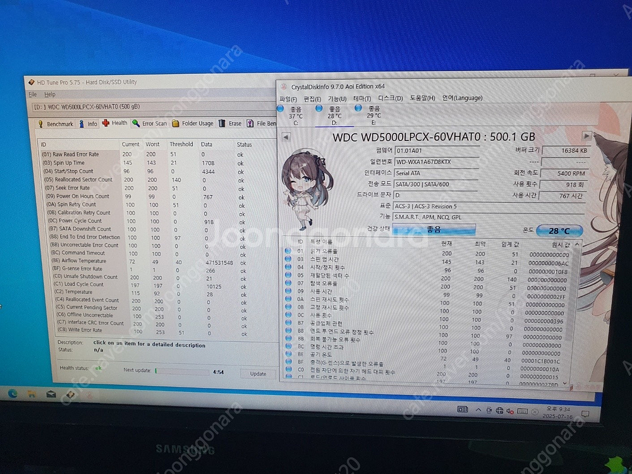Viewport: 632px width, 474px height.
Task: Click the blue status circle for row 01 읽기 오류률
Action: [288, 251]
